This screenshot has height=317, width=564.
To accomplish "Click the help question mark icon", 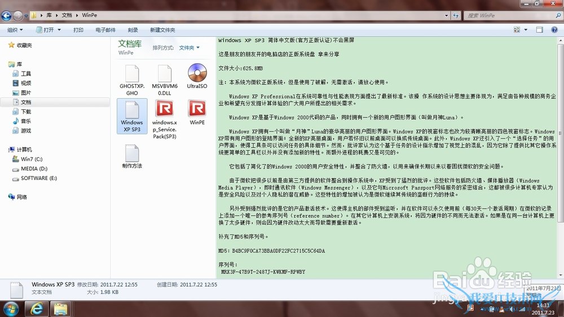I will [x=554, y=30].
